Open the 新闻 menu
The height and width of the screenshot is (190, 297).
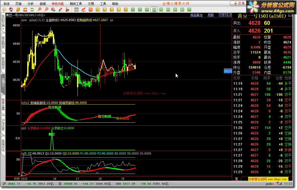[x=43, y=4]
